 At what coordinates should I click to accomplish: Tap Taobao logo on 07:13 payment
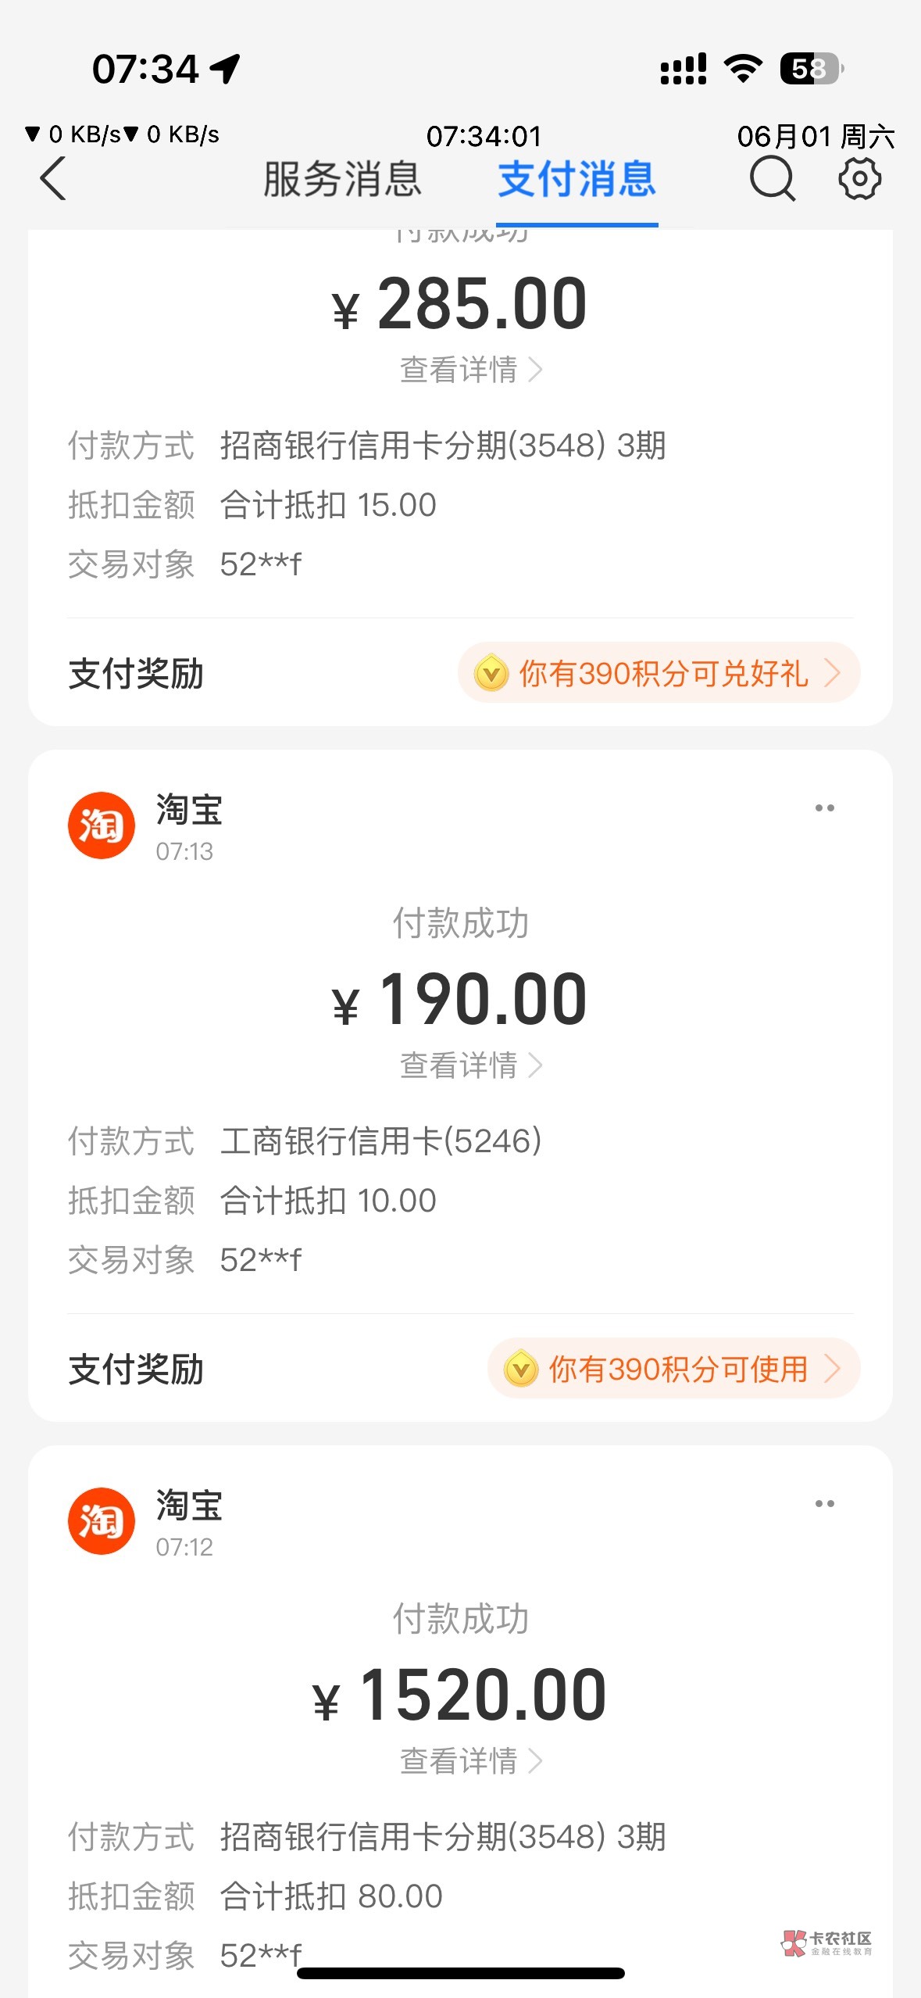[x=102, y=825]
